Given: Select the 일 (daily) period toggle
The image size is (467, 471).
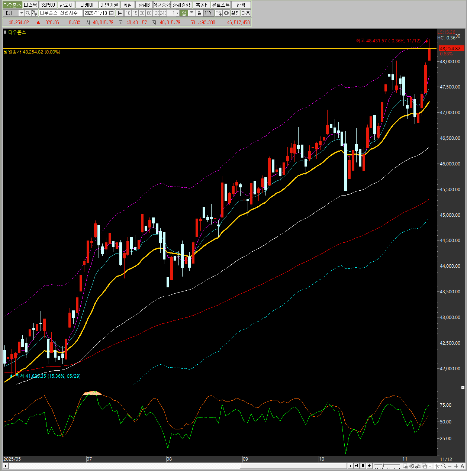Looking at the screenshot, I should [x=184, y=13].
